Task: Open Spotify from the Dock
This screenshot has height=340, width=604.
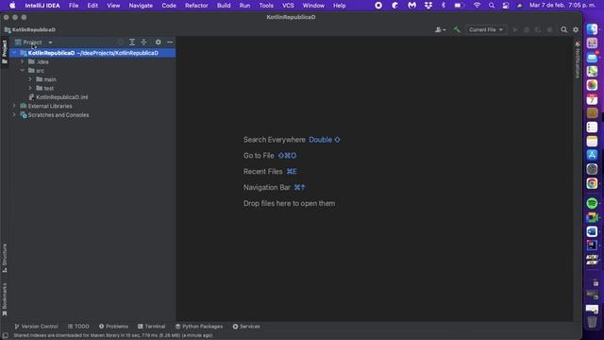Action: 592,203
